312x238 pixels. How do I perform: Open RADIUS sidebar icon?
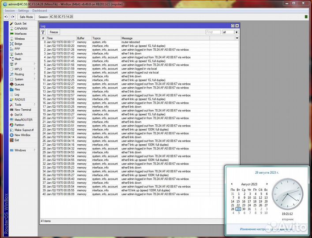coord(12,100)
